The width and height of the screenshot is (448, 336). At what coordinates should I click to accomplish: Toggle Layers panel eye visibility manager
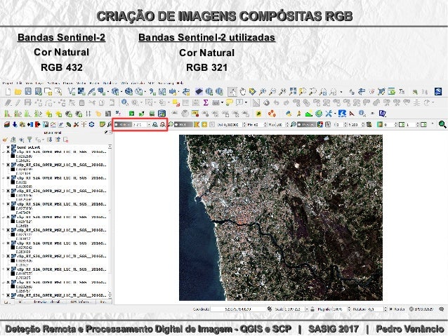[22, 140]
